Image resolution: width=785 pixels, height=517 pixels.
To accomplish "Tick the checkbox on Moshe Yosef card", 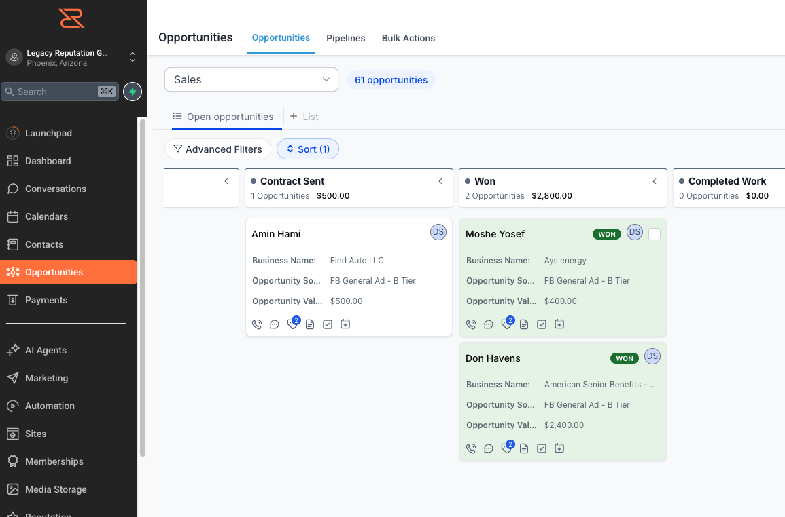I will [655, 234].
